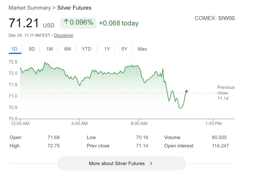Switch chart to 1Y view
This screenshot has height=180, width=274.
pyautogui.click(x=107, y=49)
